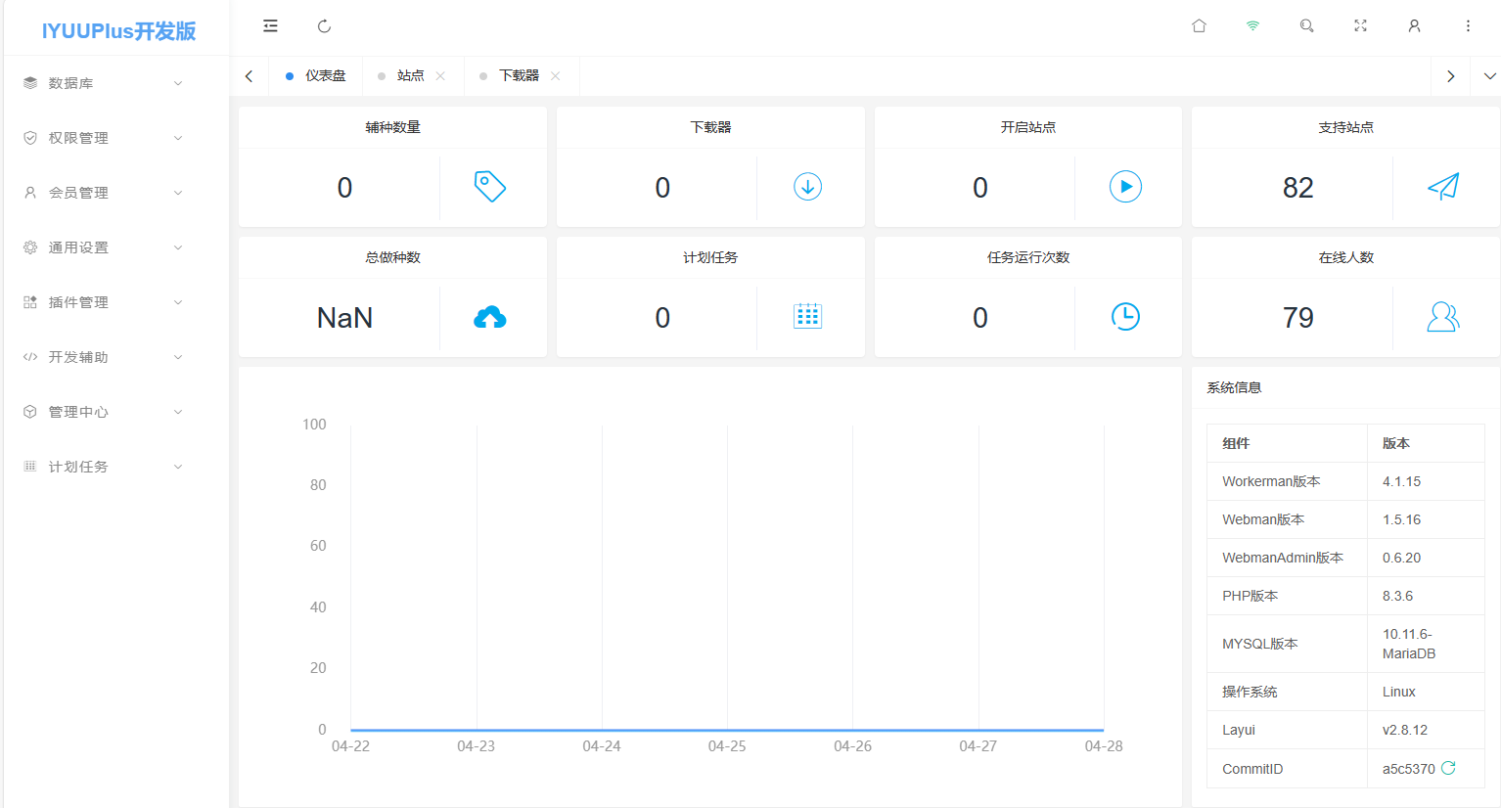Open the tab options dropdown arrow
Viewport: 1501px width, 808px height.
(x=1489, y=76)
